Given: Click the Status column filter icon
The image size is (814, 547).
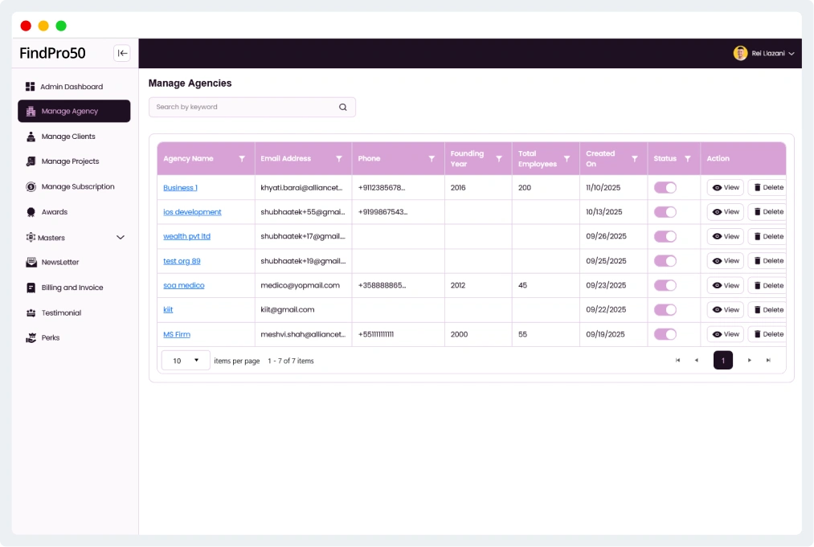Looking at the screenshot, I should [x=687, y=159].
